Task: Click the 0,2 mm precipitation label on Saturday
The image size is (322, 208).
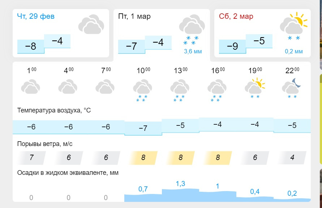Action: point(293,52)
